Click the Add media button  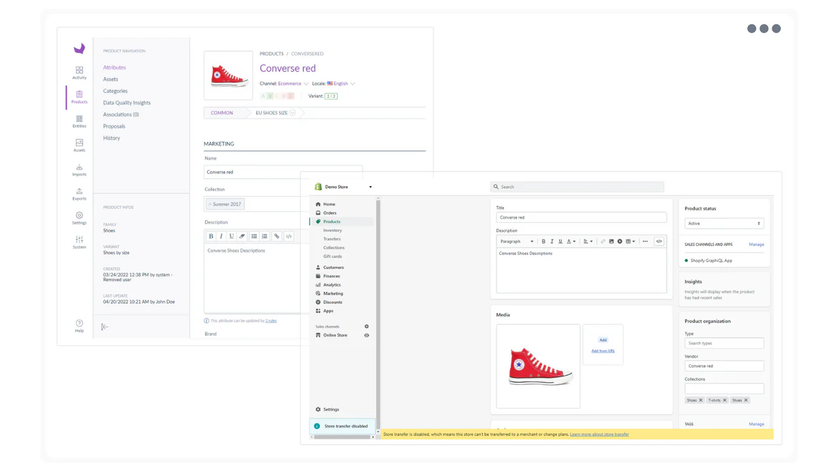tap(603, 340)
